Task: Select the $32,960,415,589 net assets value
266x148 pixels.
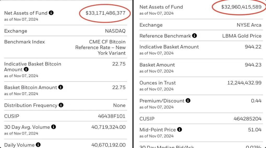Action: click(241, 7)
